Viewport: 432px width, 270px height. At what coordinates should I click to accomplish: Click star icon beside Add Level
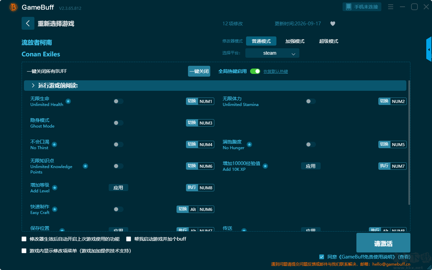click(x=55, y=188)
